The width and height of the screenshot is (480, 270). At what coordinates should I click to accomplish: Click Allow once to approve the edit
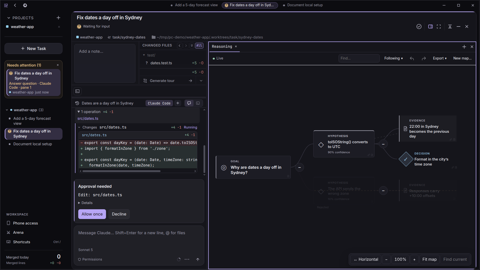coord(92,214)
